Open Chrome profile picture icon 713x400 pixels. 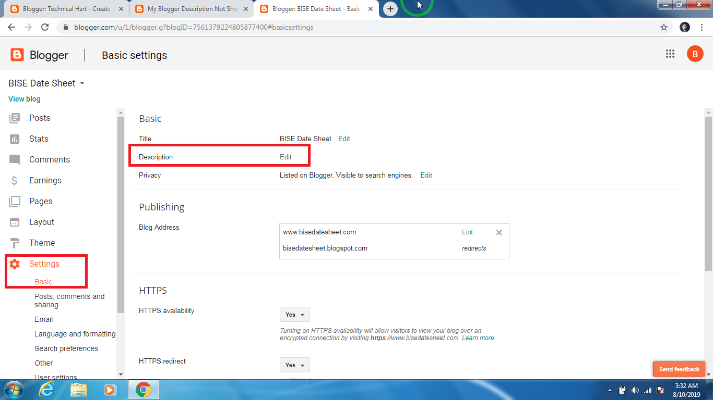point(685,27)
